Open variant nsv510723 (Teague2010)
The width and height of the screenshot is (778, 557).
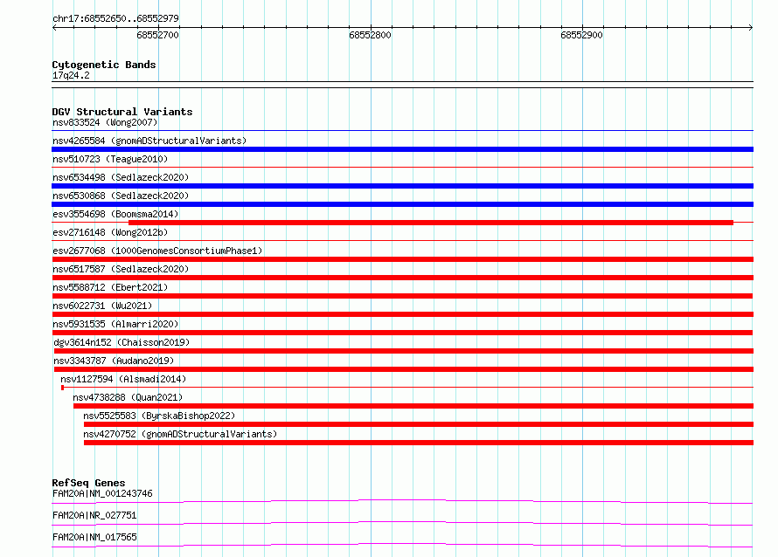click(110, 159)
